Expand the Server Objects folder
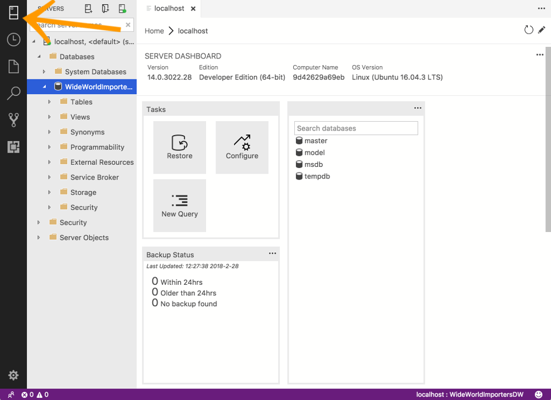 coord(39,237)
